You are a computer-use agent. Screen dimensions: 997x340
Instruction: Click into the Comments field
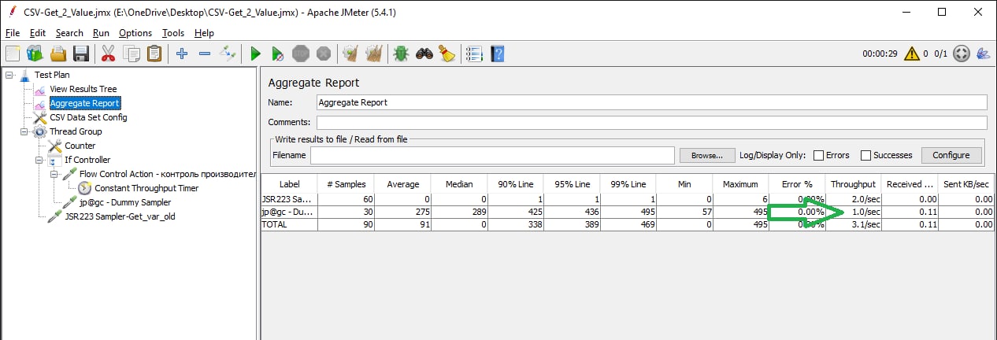click(651, 123)
